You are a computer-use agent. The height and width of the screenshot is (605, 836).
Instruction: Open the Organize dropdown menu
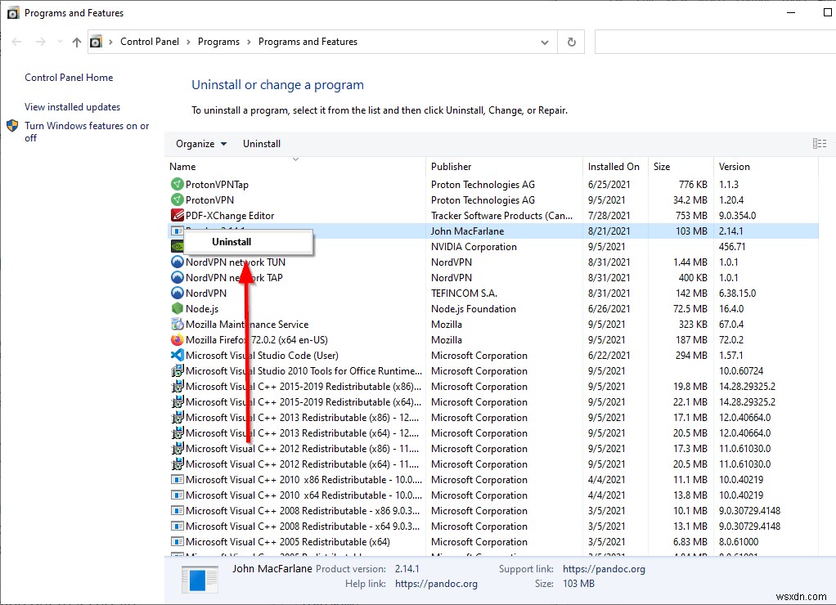click(x=200, y=143)
